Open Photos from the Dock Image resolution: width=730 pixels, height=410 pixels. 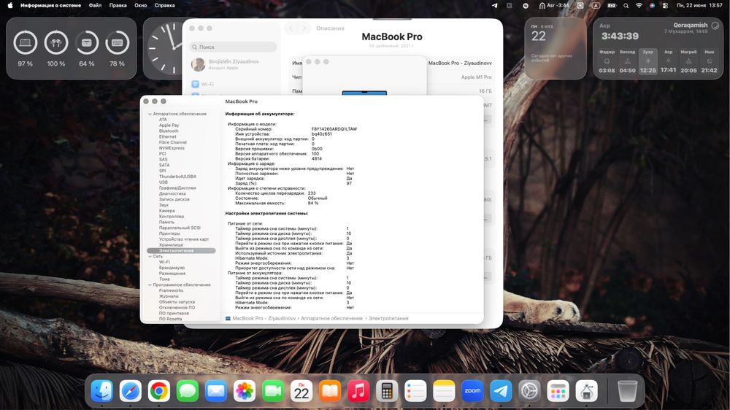245,391
